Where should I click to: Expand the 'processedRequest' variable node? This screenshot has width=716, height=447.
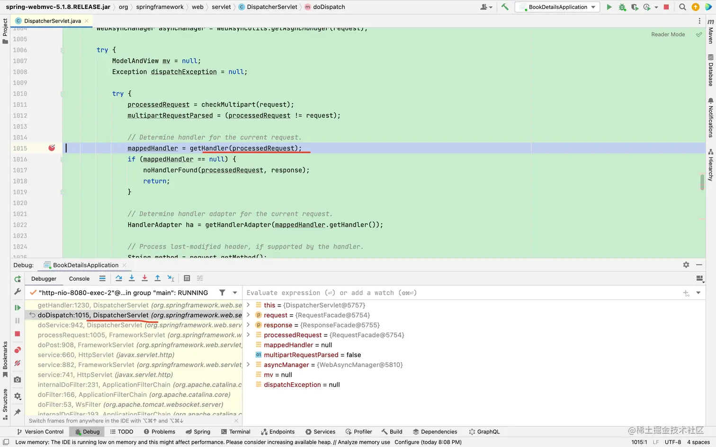248,335
